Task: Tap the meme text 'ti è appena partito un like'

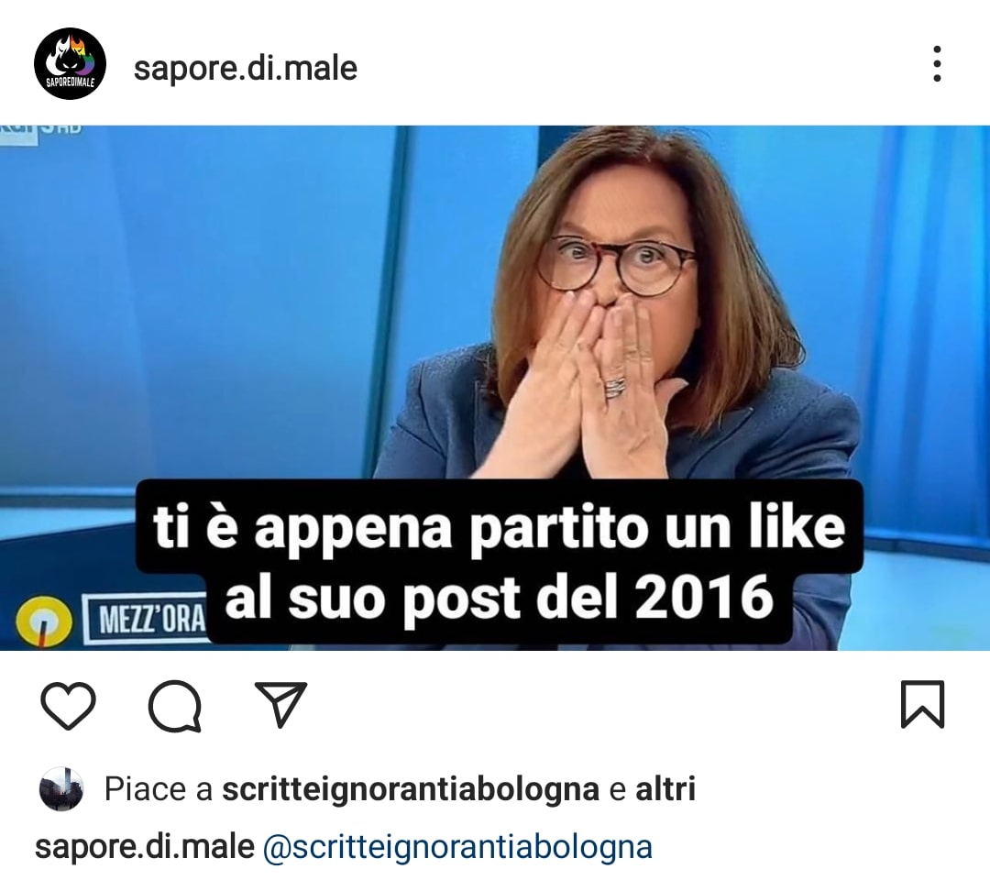Action: point(499,527)
